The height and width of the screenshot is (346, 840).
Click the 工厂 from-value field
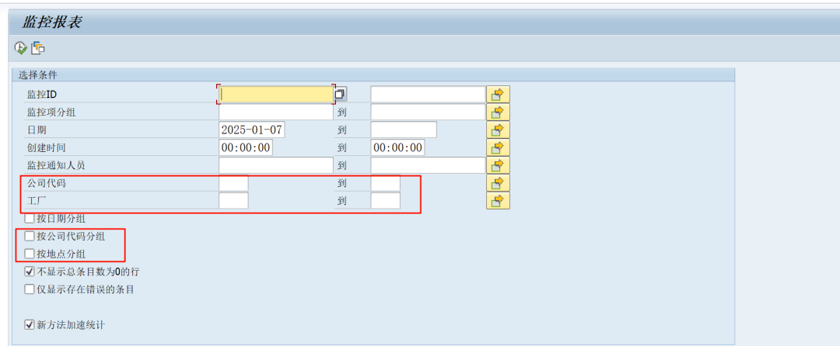click(233, 200)
